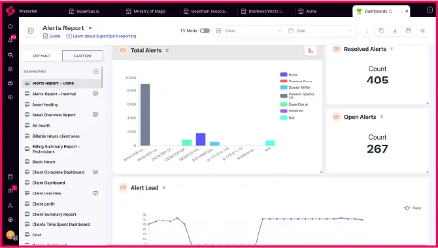This screenshot has width=438, height=248.
Task: Open Billable Hours client wise dashboard
Action: (61, 136)
